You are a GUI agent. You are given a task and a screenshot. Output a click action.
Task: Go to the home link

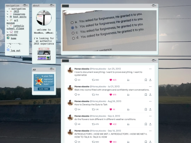click(13, 38)
